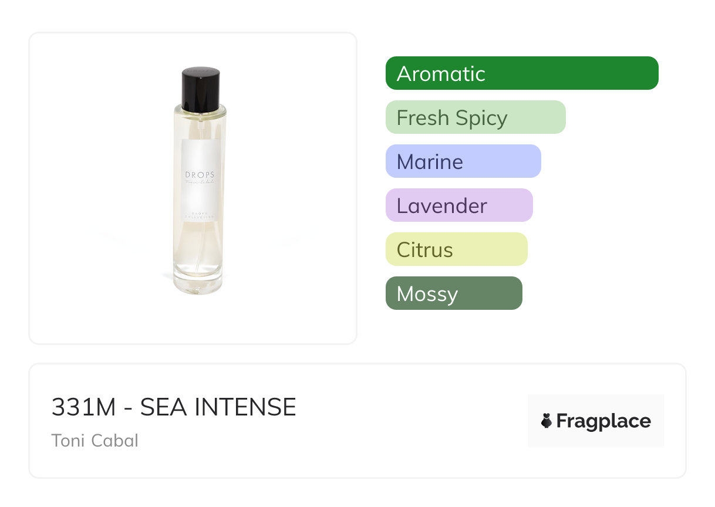Pick the Lavender accord bar
This screenshot has width=715, height=507.
[x=458, y=205]
